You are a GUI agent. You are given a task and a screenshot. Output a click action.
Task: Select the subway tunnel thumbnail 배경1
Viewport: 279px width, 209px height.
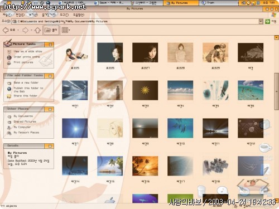point(75,90)
